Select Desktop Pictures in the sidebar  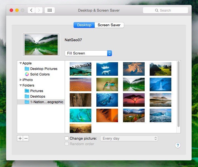pos(41,69)
